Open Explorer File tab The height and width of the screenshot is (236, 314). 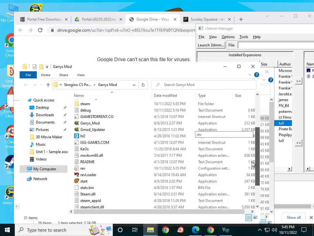tap(28, 75)
